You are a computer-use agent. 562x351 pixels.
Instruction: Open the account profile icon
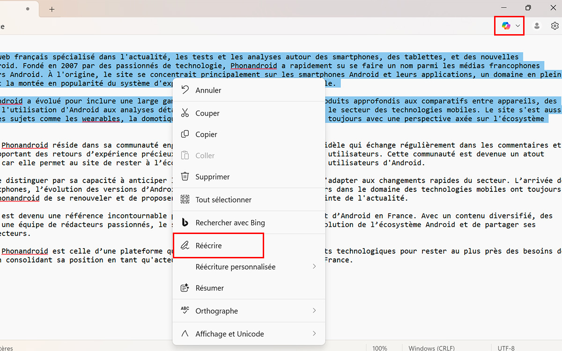[x=537, y=26]
